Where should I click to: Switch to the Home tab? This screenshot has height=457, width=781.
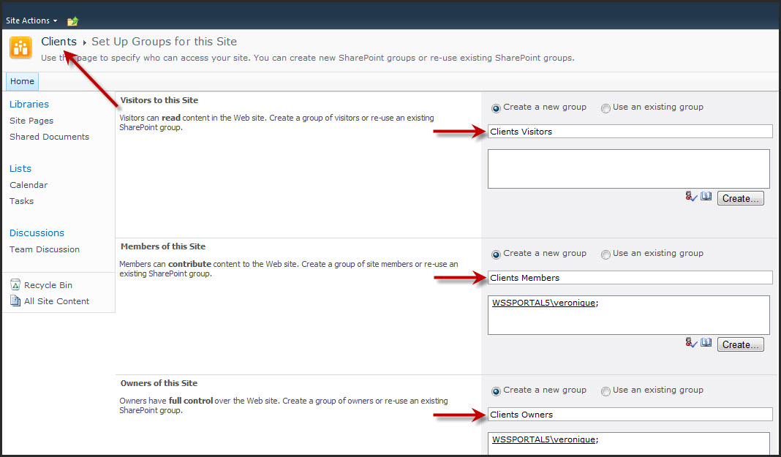pyautogui.click(x=22, y=81)
